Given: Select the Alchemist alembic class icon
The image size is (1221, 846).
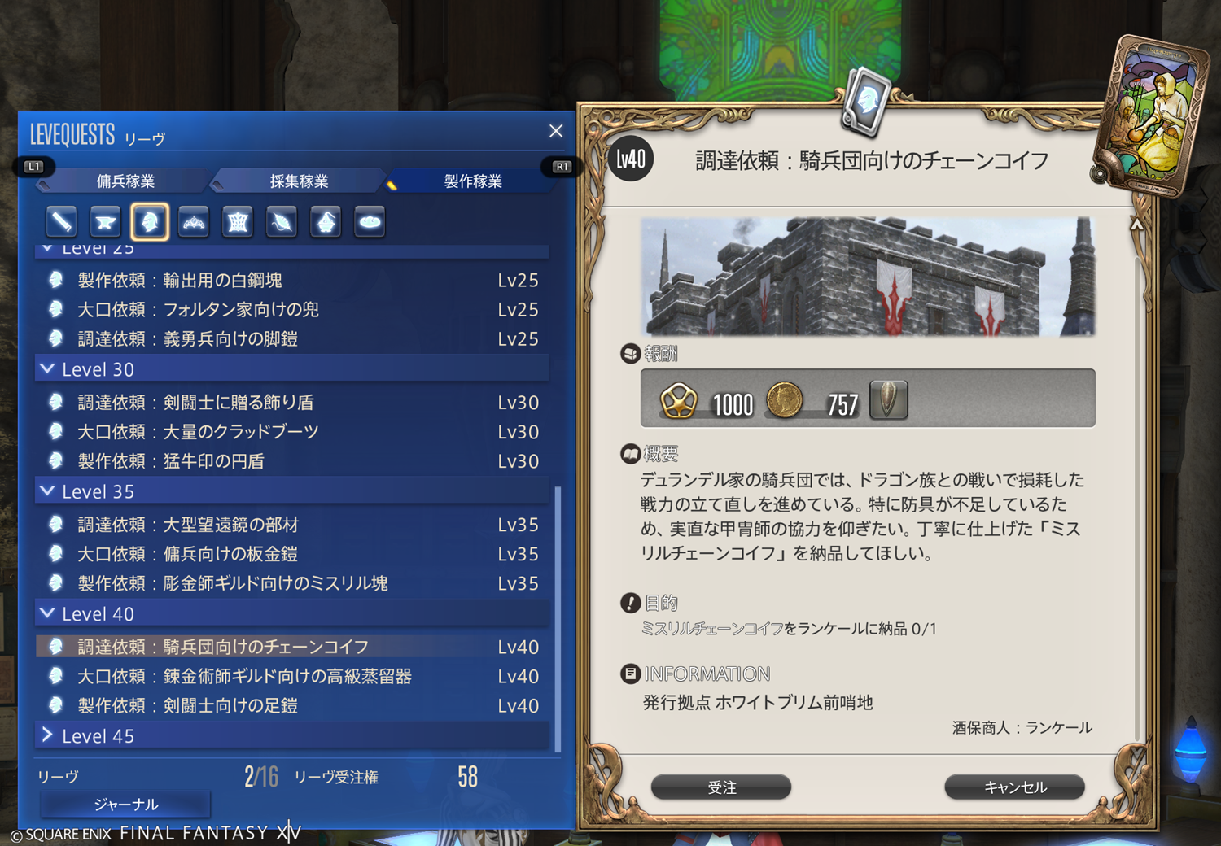Looking at the screenshot, I should pos(326,221).
